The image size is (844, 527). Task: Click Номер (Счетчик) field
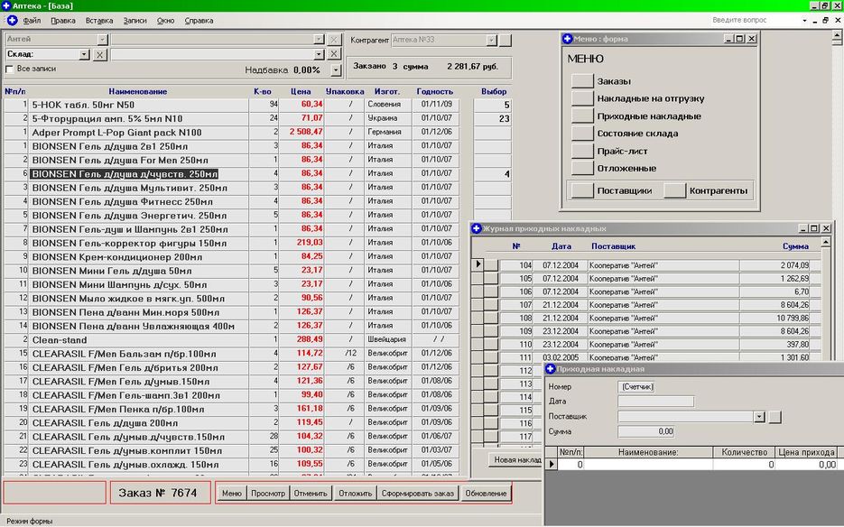tap(636, 387)
